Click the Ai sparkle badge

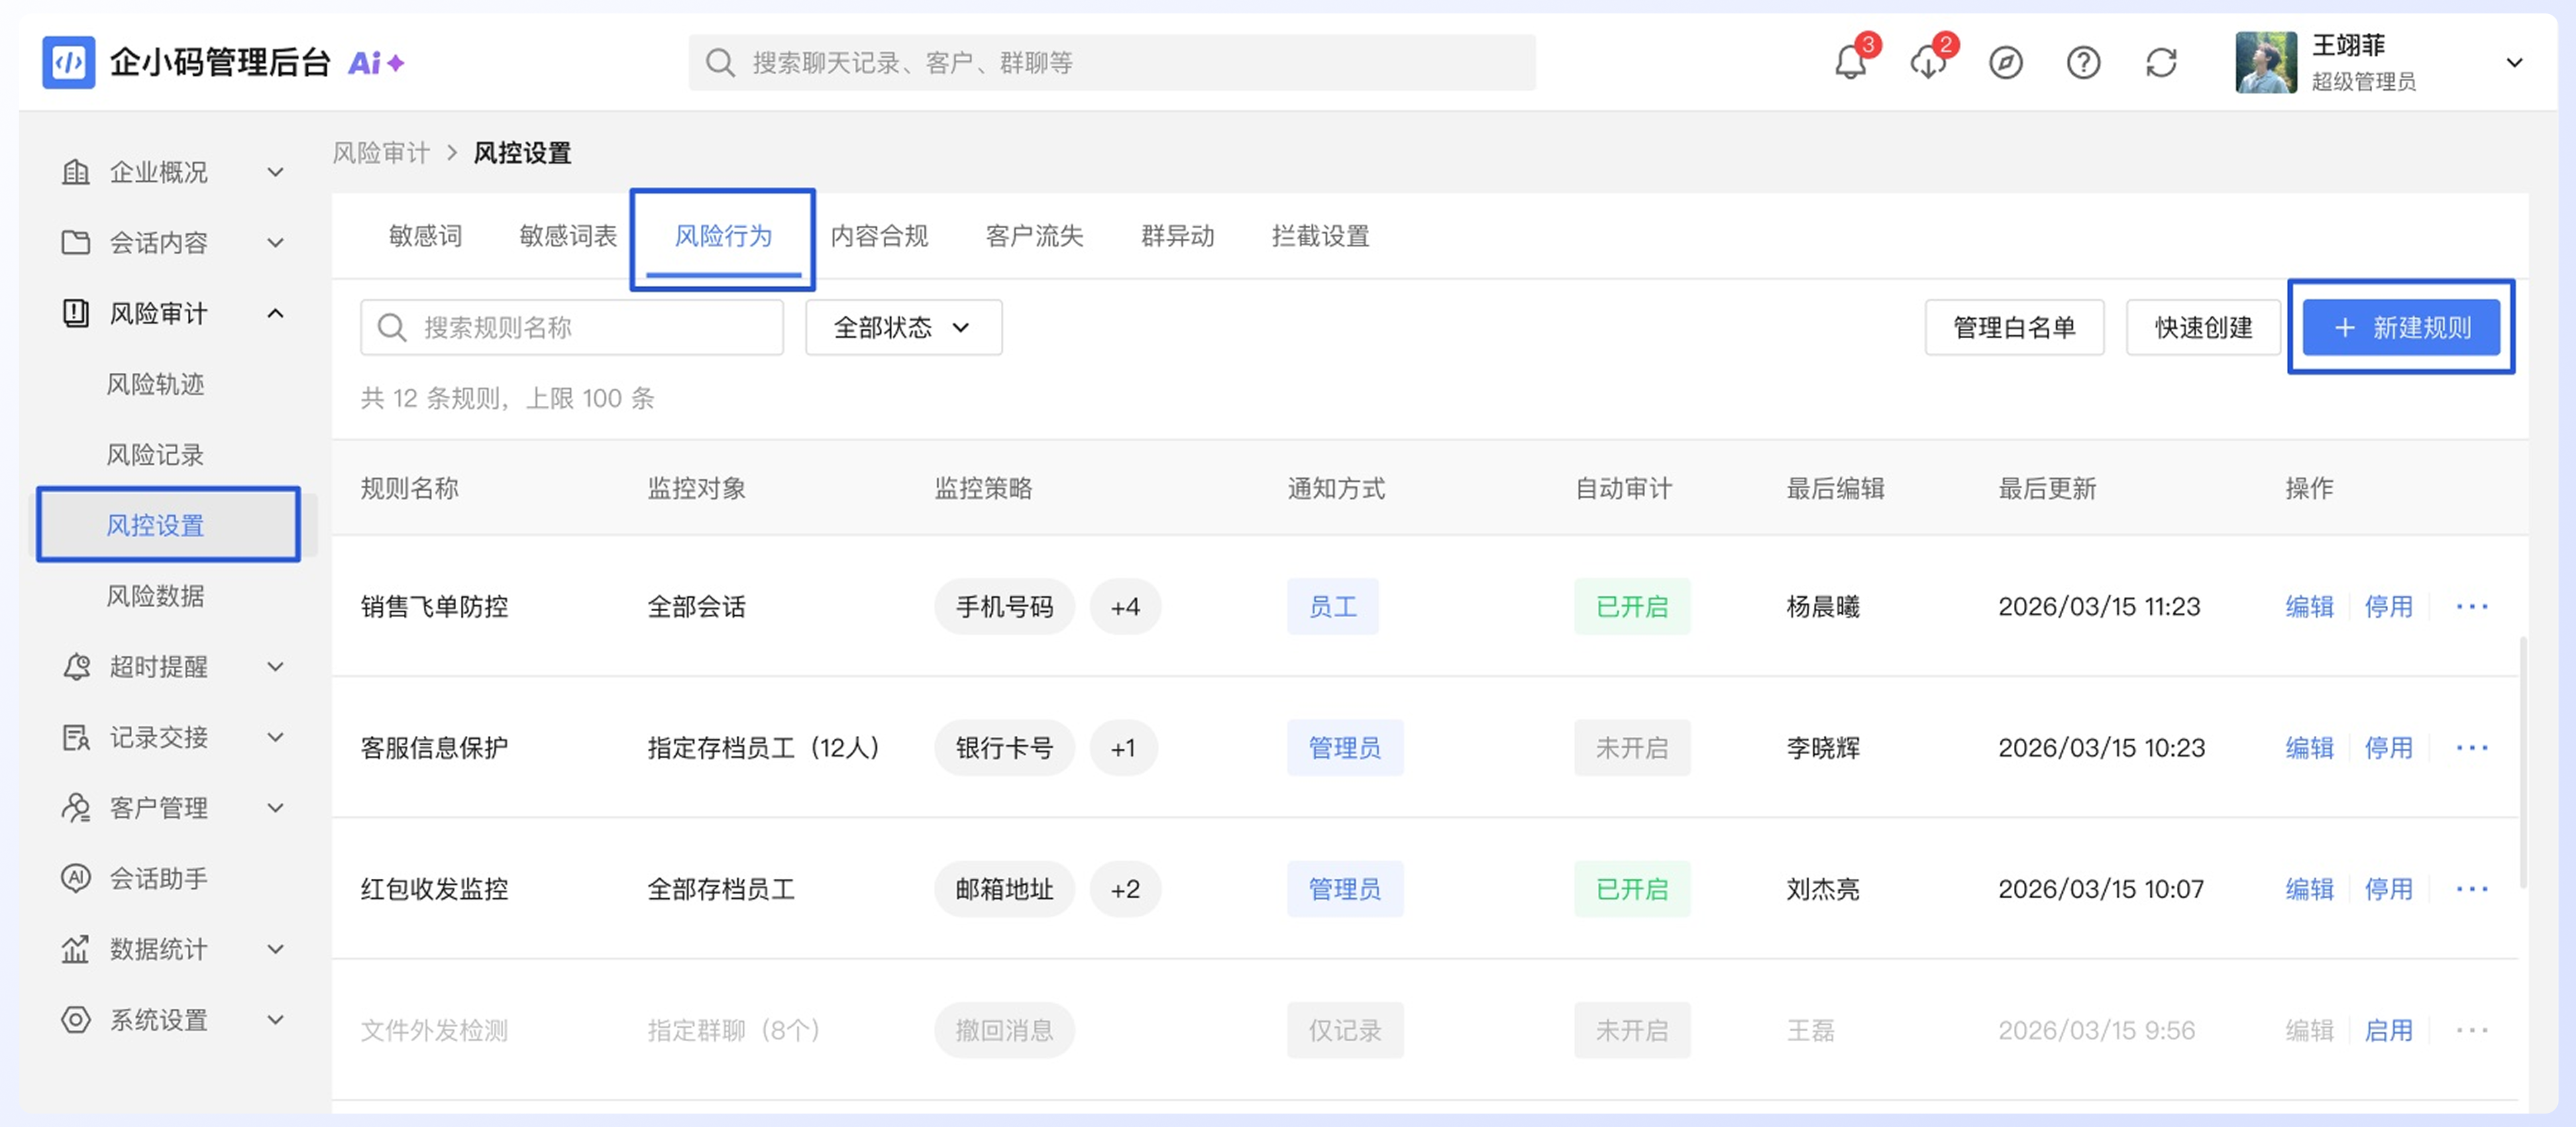click(x=376, y=63)
